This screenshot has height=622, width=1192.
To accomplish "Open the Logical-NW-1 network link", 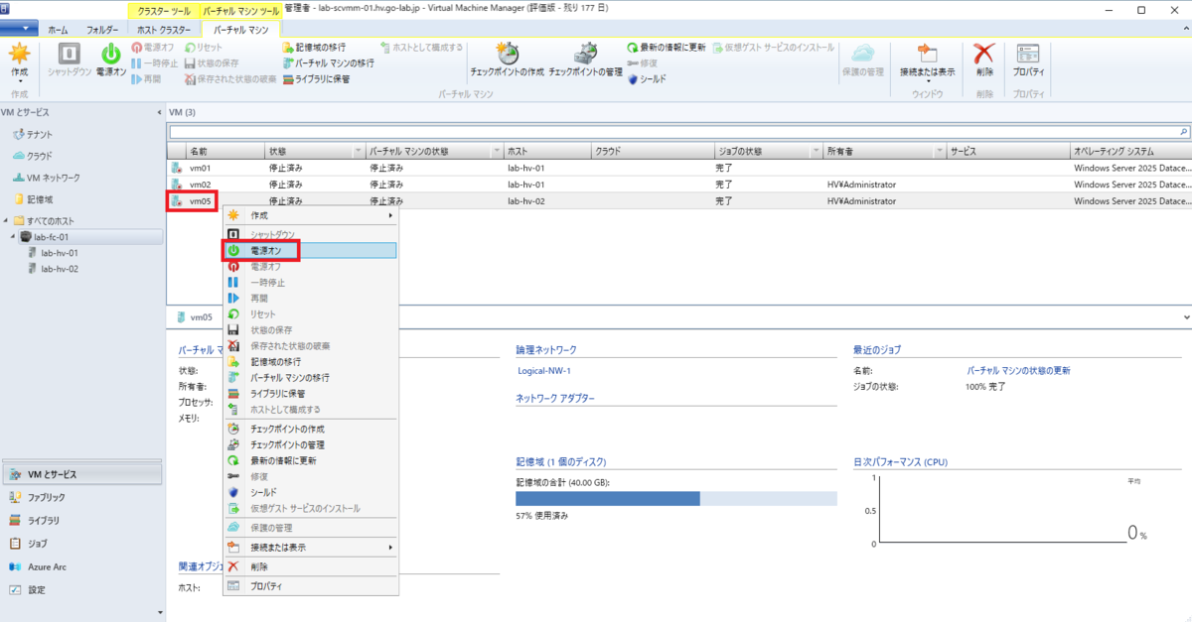I will click(544, 370).
